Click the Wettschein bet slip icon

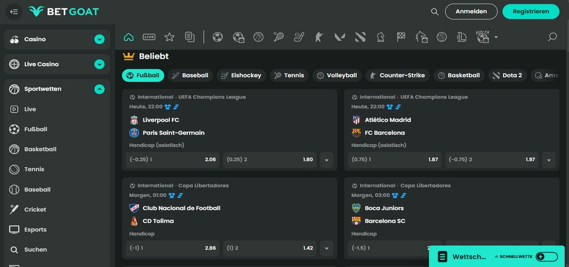(442, 257)
